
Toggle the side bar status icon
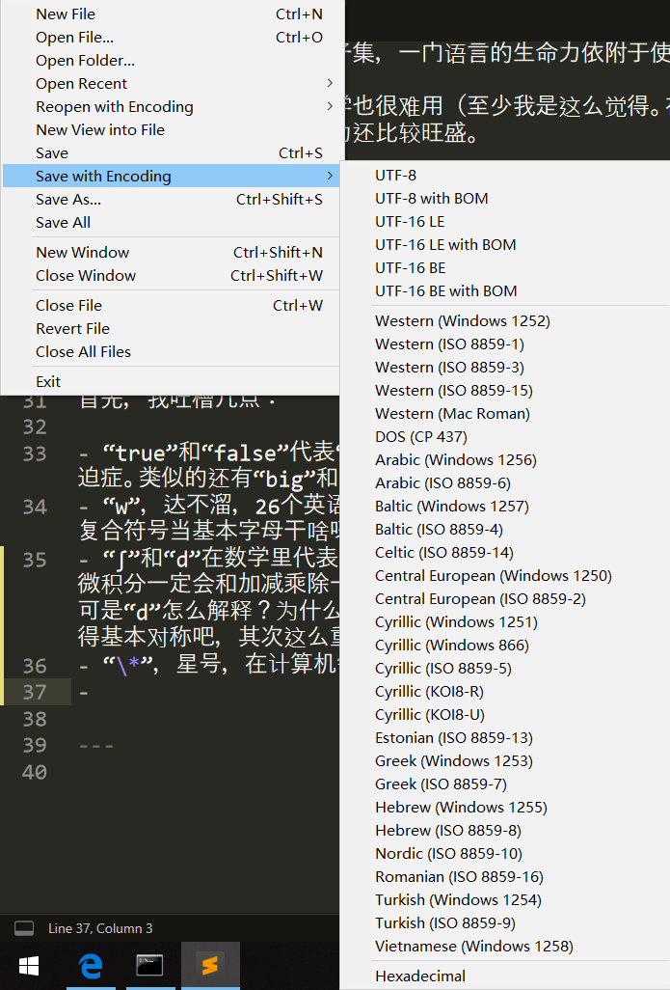pos(25,928)
